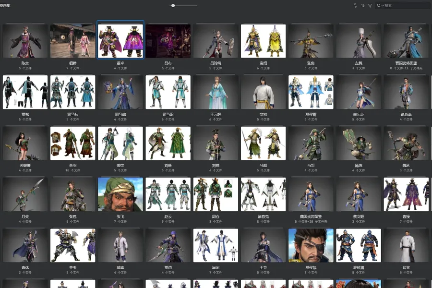The width and height of the screenshot is (432, 288).
Task: Select the 姜维 folder thumbnail
Action: (x=120, y=144)
